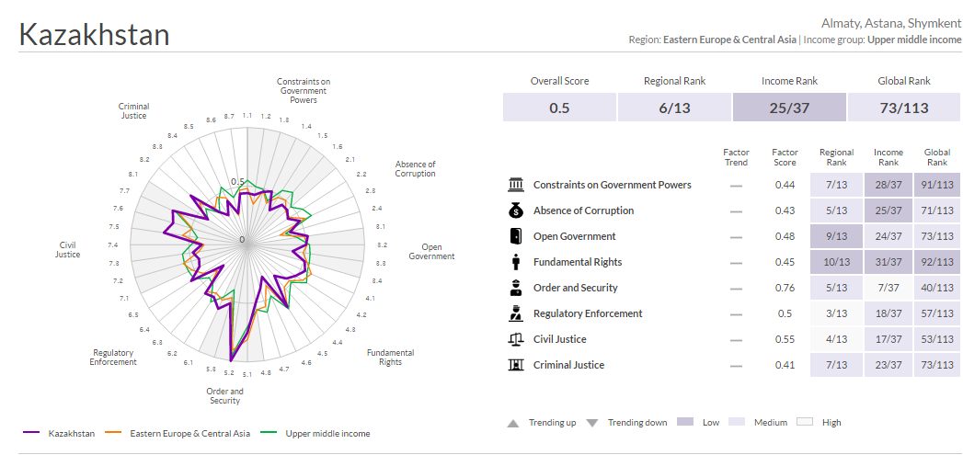Click the Overall Score value 0.5
Image resolution: width=963 pixels, height=455 pixels.
pyautogui.click(x=559, y=108)
